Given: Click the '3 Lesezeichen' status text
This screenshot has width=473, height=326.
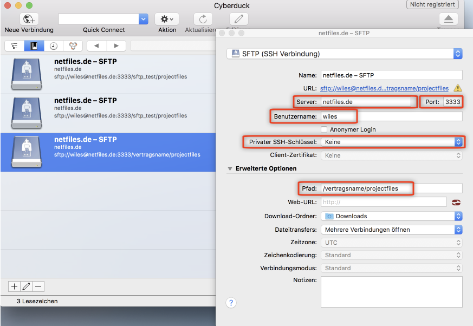Looking at the screenshot, I should (37, 301).
